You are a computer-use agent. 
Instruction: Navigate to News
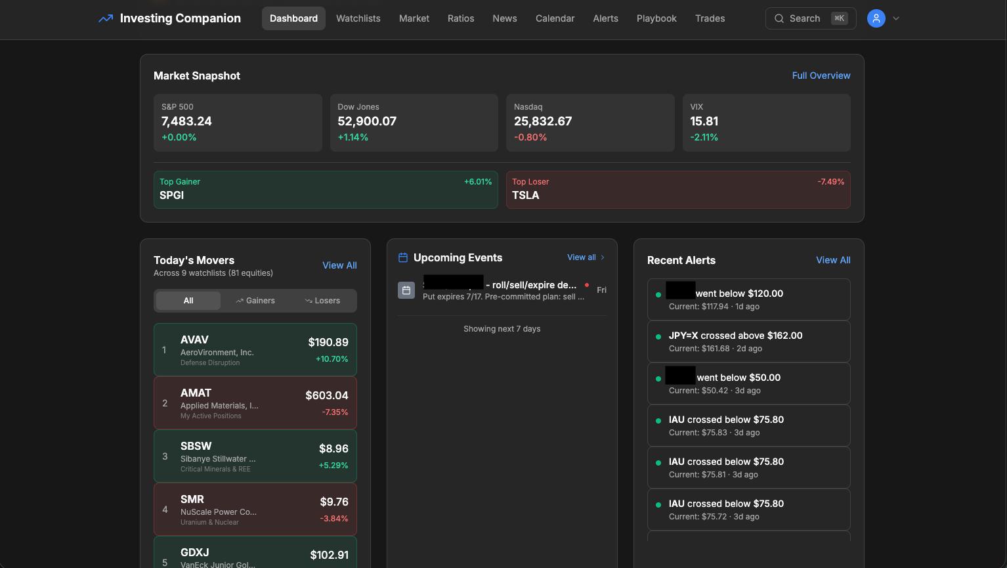[x=505, y=18]
